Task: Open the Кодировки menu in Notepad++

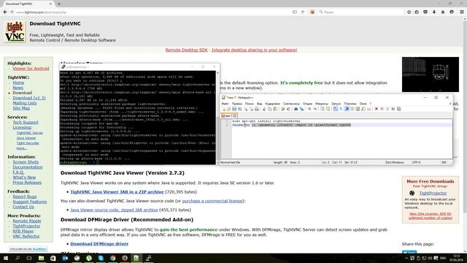Action: (x=272, y=104)
